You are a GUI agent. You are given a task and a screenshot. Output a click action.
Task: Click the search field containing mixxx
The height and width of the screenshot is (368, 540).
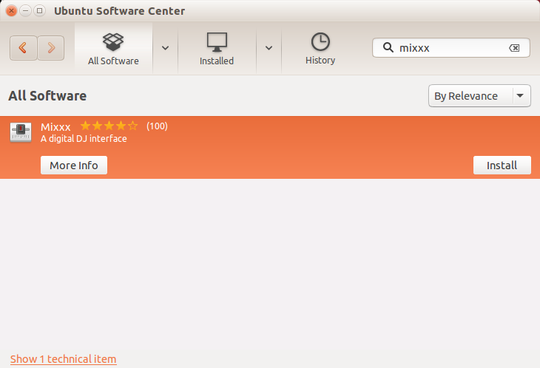[x=450, y=48]
